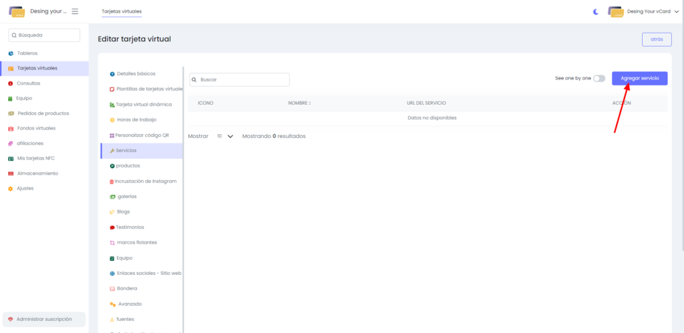
Task: Focus the Búsqueda sidebar search box
Action: [44, 35]
